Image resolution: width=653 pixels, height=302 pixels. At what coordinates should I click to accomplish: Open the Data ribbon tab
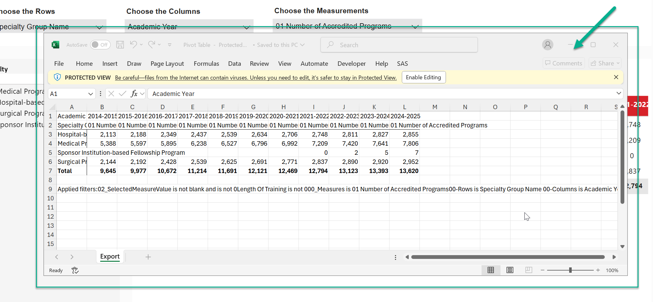pos(234,64)
